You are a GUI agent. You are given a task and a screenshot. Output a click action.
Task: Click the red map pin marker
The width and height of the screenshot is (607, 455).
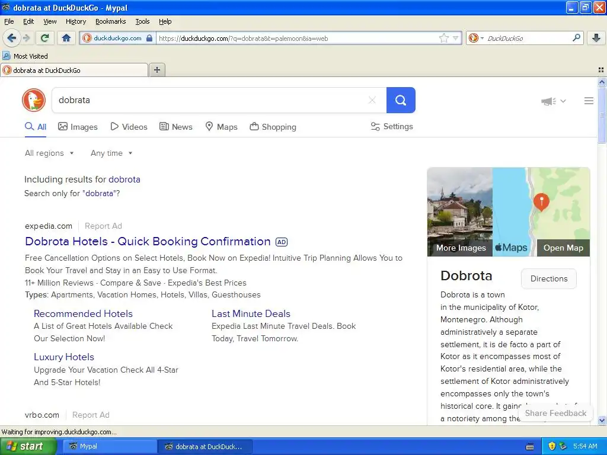click(x=541, y=202)
